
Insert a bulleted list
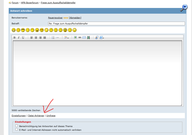53,38
